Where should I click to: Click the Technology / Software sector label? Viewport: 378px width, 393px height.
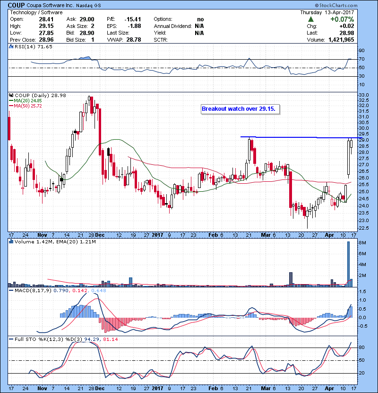(36, 12)
